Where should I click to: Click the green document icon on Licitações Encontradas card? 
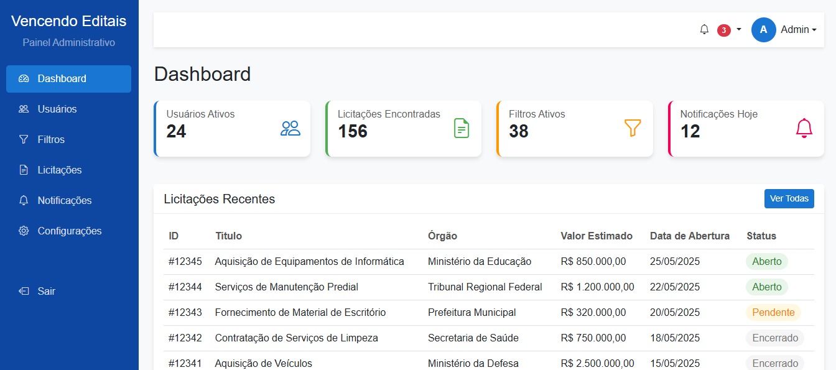tap(461, 128)
